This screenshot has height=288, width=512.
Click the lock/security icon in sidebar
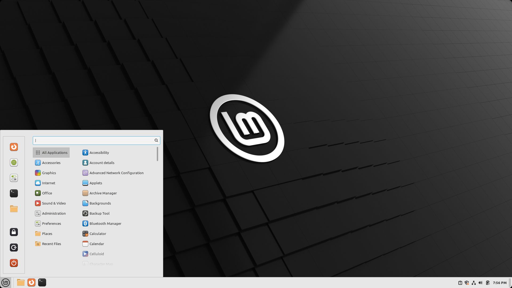coord(14,232)
